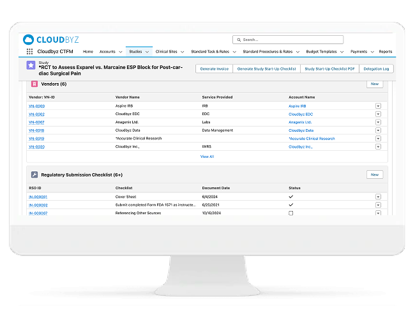
Task: Click the Vendors (6) section title
Action: pyautogui.click(x=54, y=84)
